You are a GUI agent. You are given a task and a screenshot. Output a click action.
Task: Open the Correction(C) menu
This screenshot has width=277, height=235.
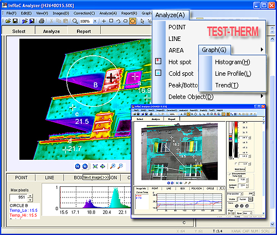coord(84,13)
